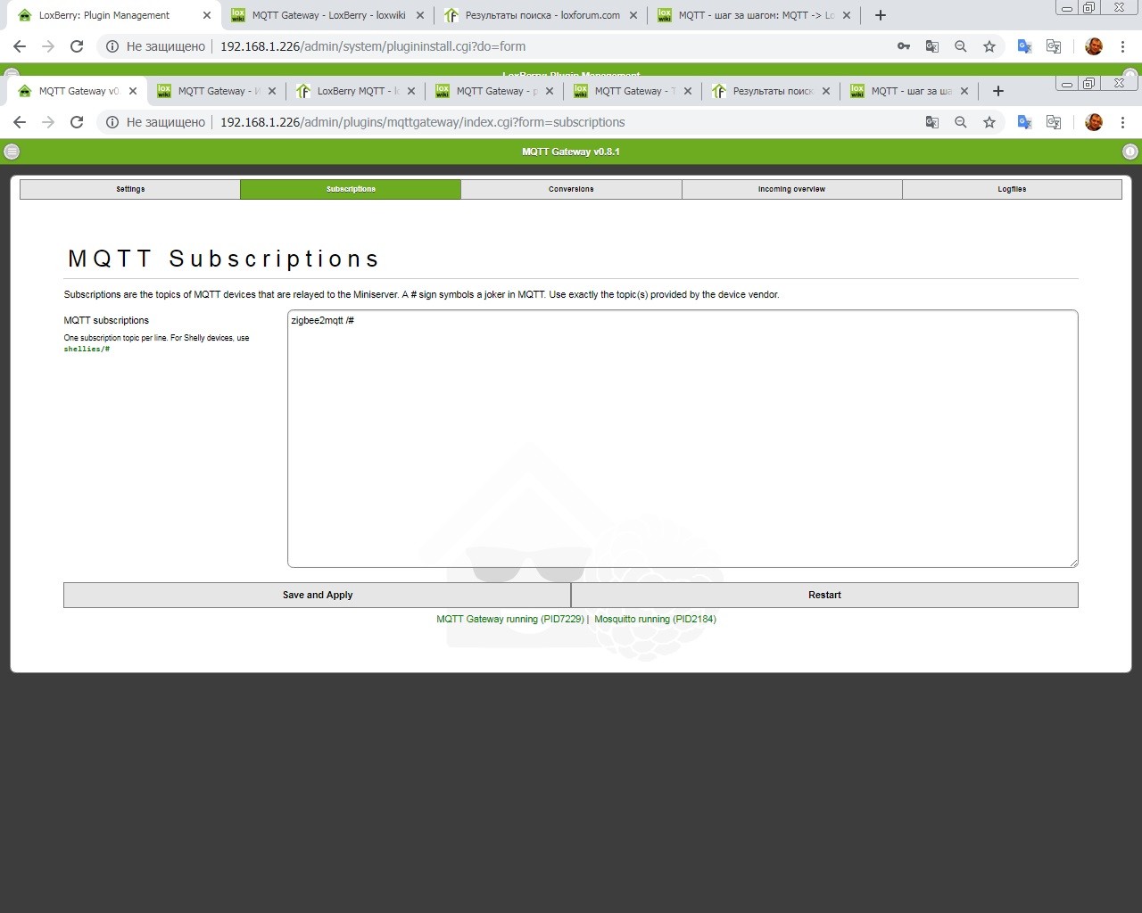Show the Incoming overview tab
This screenshot has height=913, width=1142.
(x=791, y=189)
